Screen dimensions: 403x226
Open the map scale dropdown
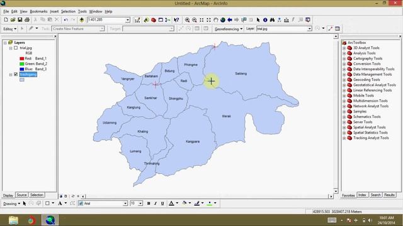point(127,19)
